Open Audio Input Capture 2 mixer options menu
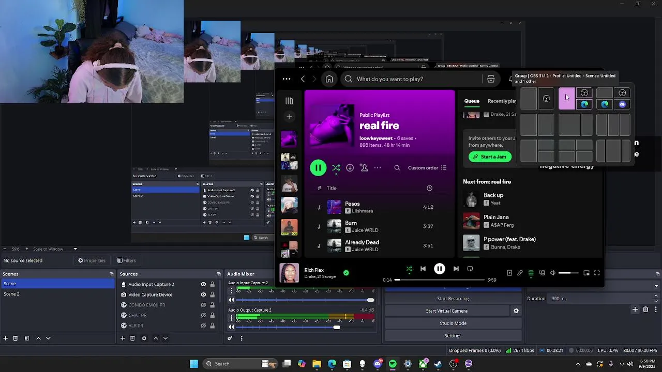This screenshot has width=662, height=372. tap(231, 291)
